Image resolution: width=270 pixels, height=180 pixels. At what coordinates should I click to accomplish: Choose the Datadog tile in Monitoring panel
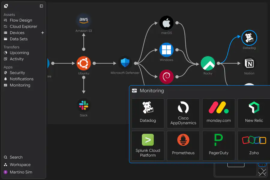[148, 113]
